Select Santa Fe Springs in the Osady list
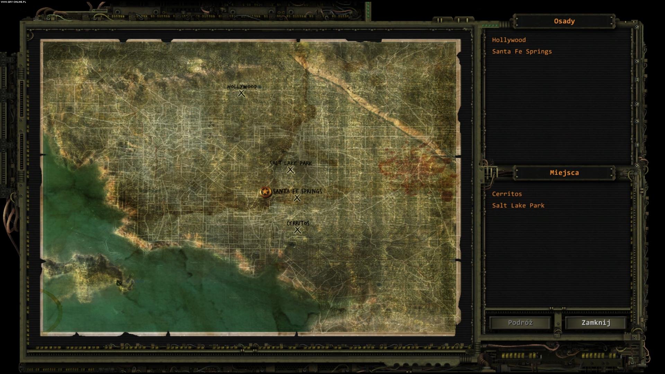This screenshot has height=374, width=665. [x=522, y=51]
